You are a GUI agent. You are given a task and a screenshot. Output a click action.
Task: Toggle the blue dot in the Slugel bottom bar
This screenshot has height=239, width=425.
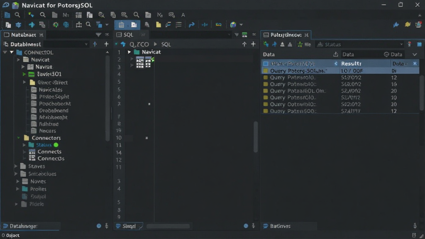point(246,226)
